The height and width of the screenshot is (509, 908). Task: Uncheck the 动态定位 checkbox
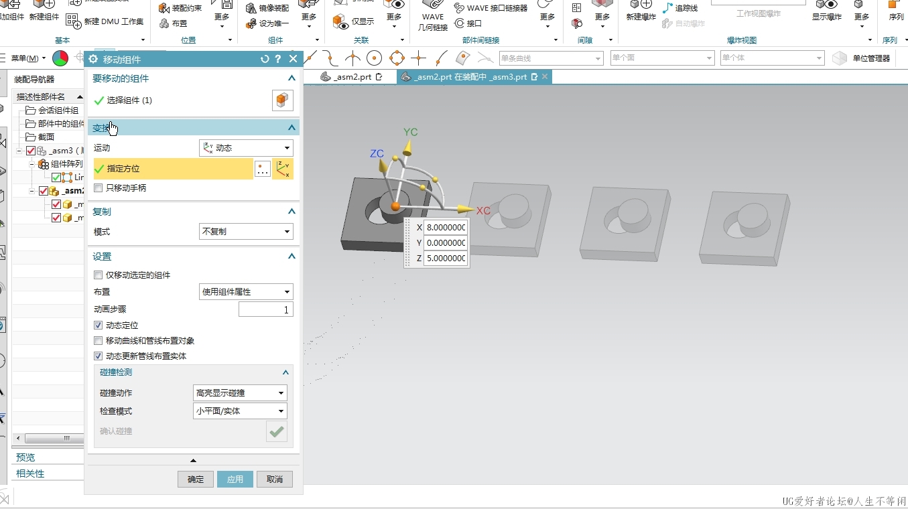point(99,325)
